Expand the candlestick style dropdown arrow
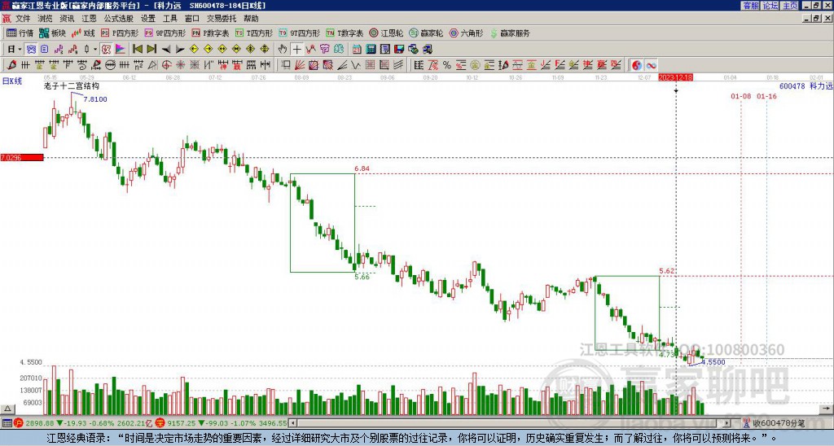 pos(94,50)
